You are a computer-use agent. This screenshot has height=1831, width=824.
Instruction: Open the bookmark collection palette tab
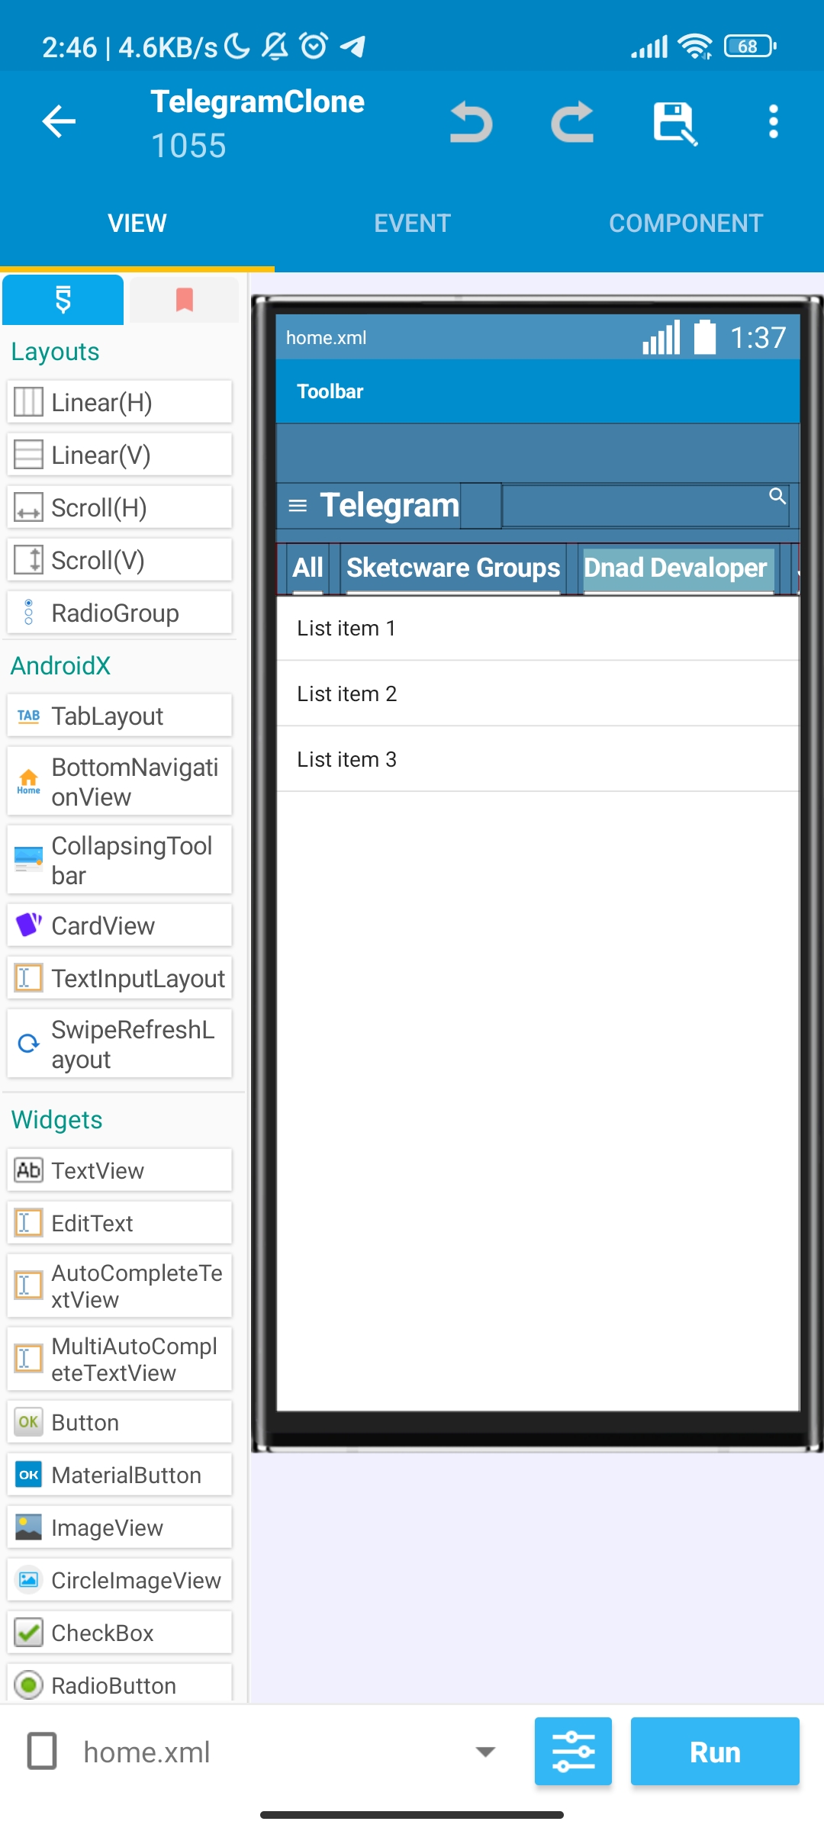(x=184, y=300)
